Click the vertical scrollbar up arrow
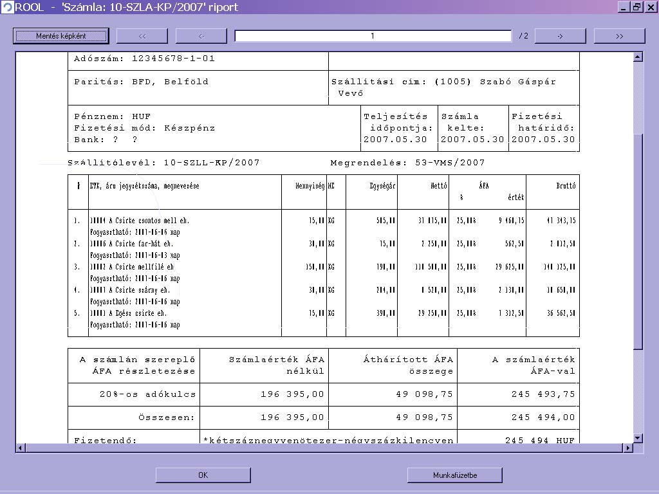The width and height of the screenshot is (659, 494). [638, 57]
